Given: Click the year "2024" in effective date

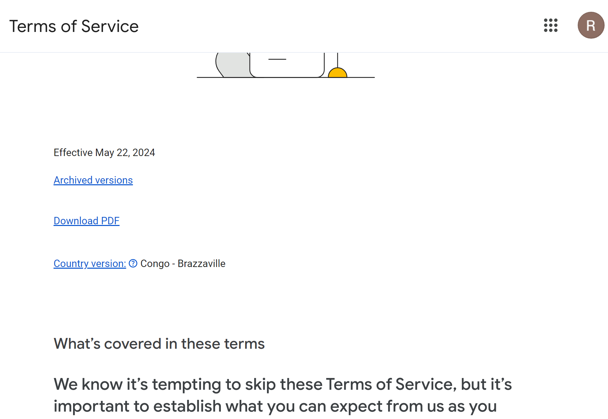Looking at the screenshot, I should pyautogui.click(x=144, y=153).
